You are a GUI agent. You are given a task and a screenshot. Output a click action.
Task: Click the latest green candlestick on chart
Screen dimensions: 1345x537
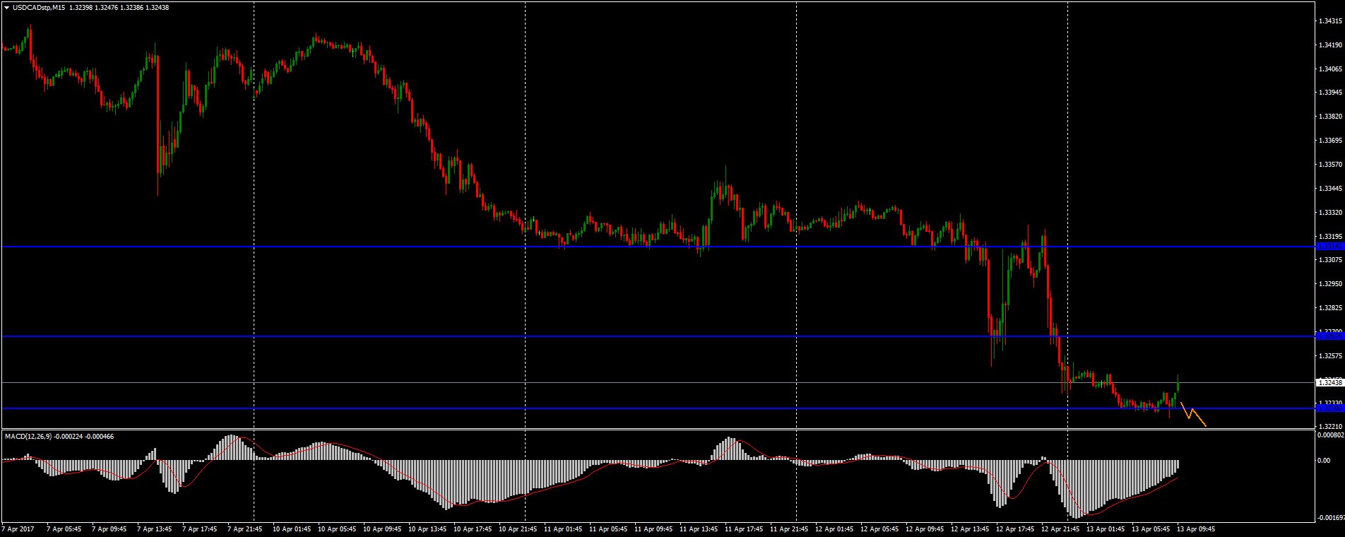point(1178,386)
